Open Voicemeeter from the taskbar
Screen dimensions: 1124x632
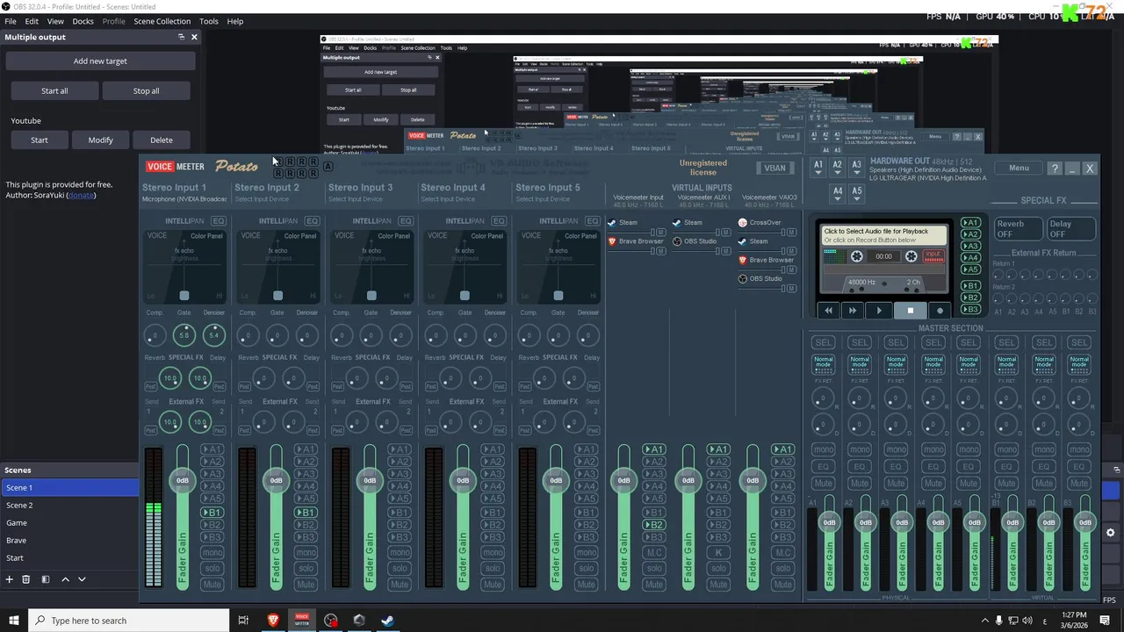tap(302, 621)
